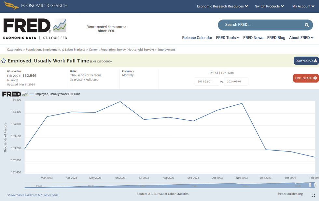Select the 5Y date range
Screen dimensions: 319x201
(x=216, y=73)
